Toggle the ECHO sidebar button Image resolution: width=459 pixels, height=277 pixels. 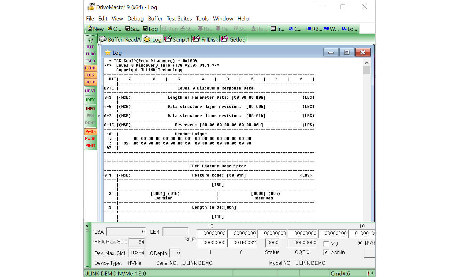[90, 68]
